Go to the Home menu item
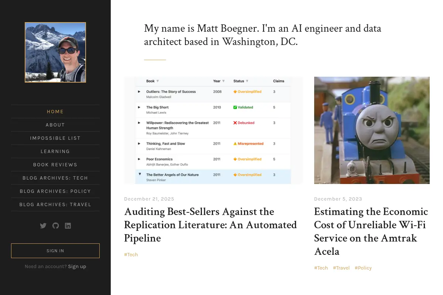 [55, 112]
